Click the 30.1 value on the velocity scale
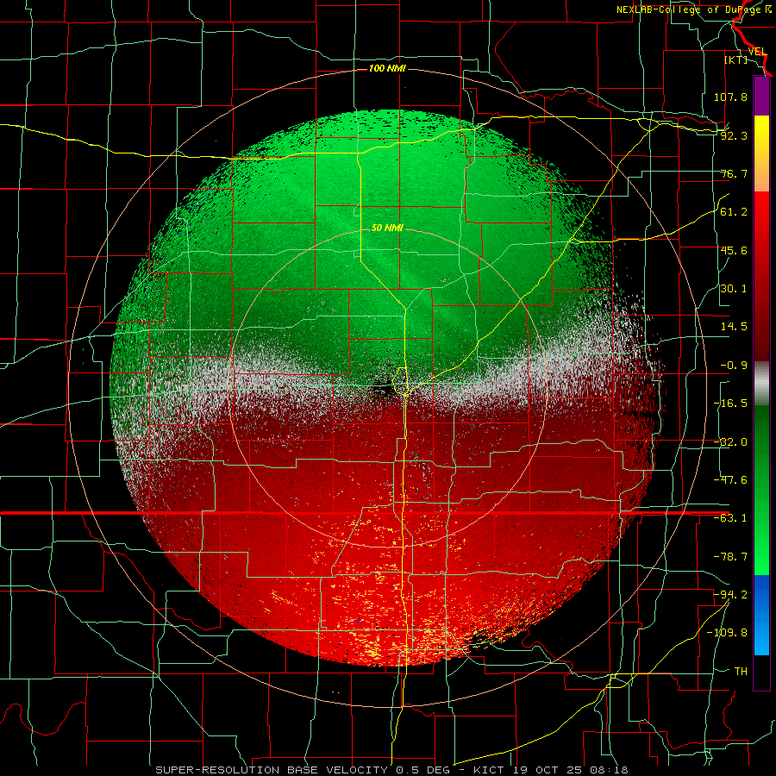This screenshot has width=776, height=776. pos(734,289)
